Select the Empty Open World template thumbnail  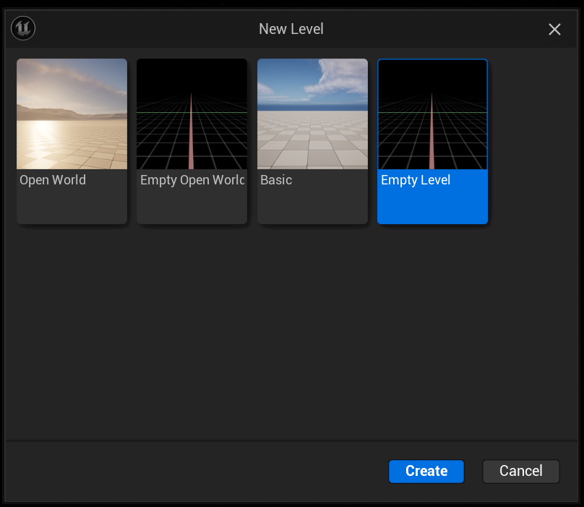(192, 141)
